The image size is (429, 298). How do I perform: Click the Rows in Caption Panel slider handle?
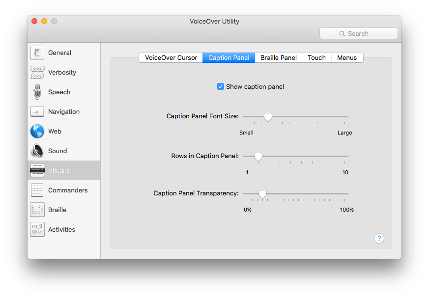(258, 157)
